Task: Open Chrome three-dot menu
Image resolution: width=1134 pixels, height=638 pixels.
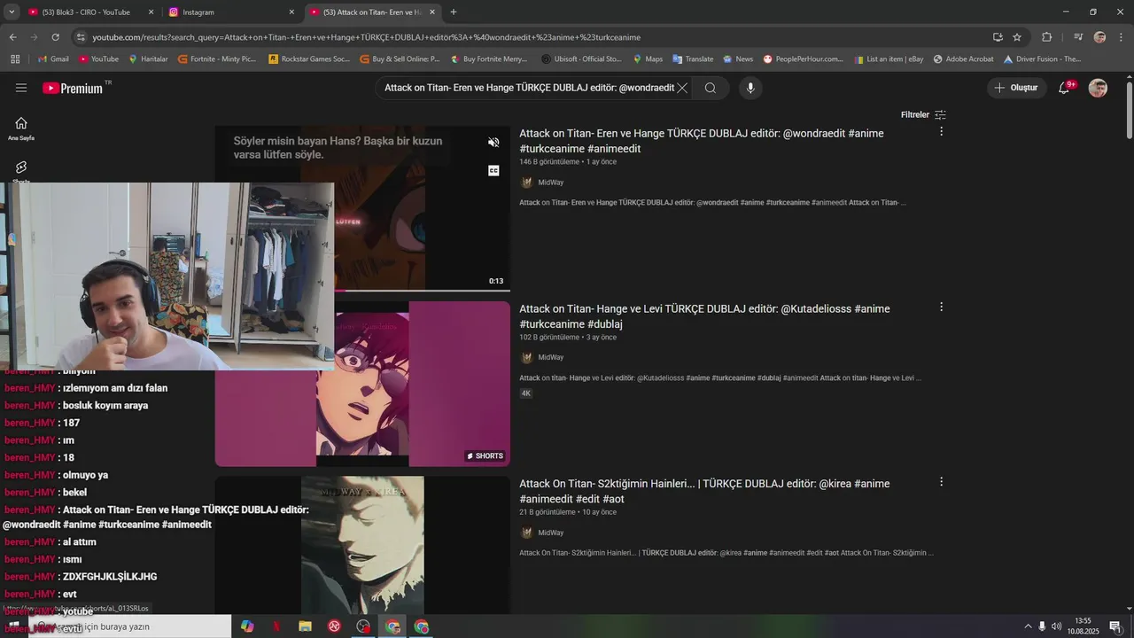Action: [x=1122, y=37]
